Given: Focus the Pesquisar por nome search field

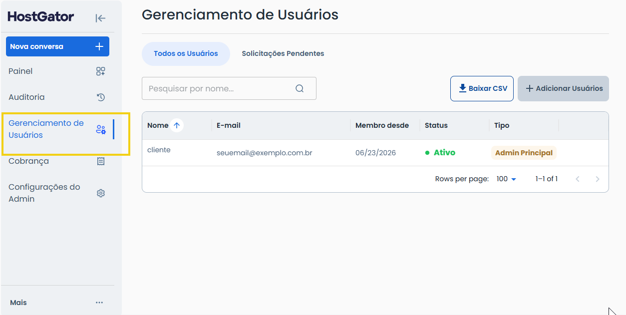Looking at the screenshot, I should click(x=229, y=88).
